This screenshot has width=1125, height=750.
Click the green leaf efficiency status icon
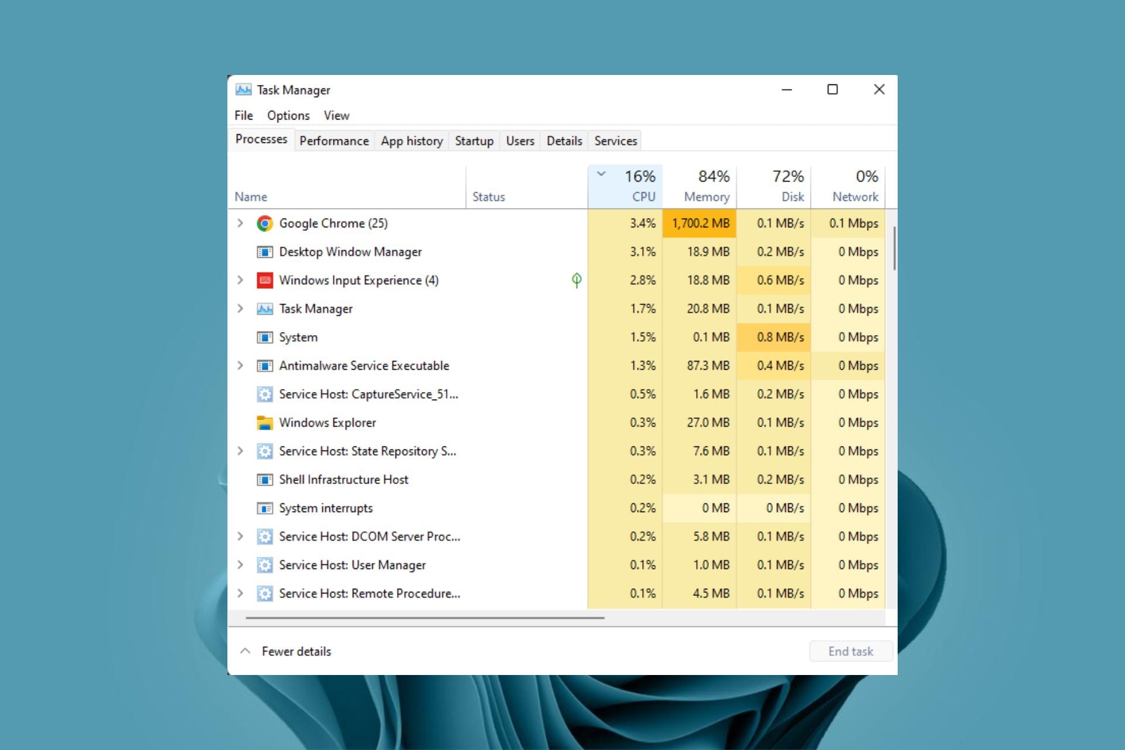tap(577, 280)
